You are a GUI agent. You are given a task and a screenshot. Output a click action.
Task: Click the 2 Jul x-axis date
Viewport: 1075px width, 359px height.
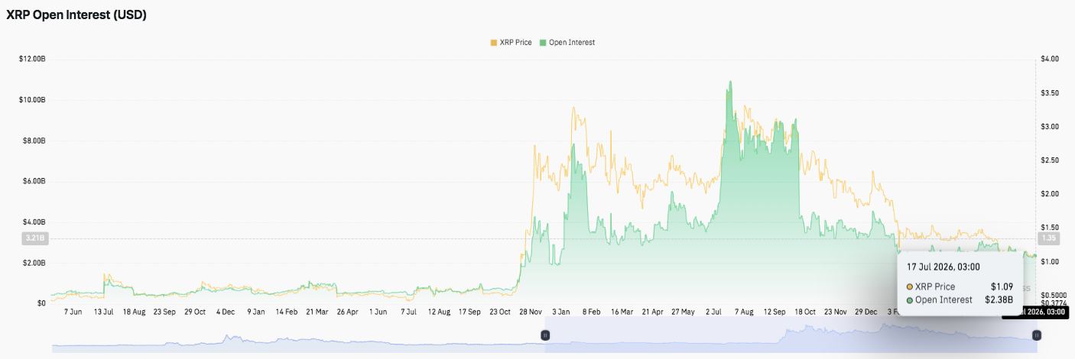pos(713,312)
